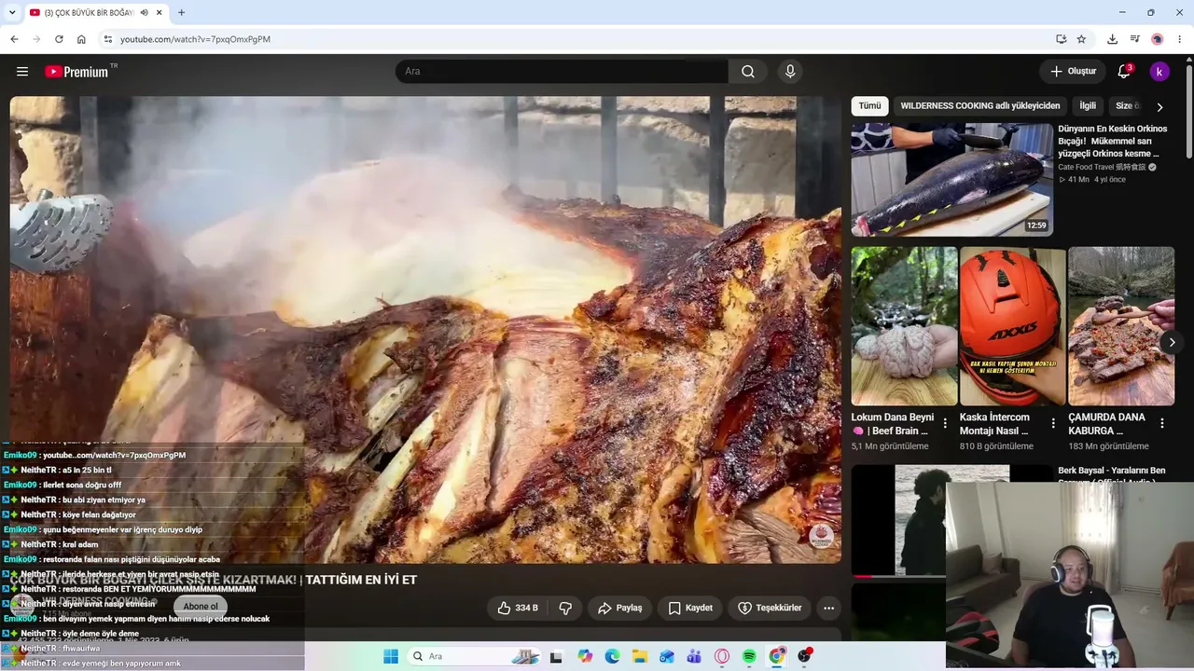Viewport: 1194px width, 671px height.
Task: Open the Chrome profile avatar
Action: tap(1158, 39)
